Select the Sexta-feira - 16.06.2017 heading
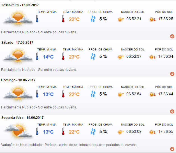 (x=20, y=5)
